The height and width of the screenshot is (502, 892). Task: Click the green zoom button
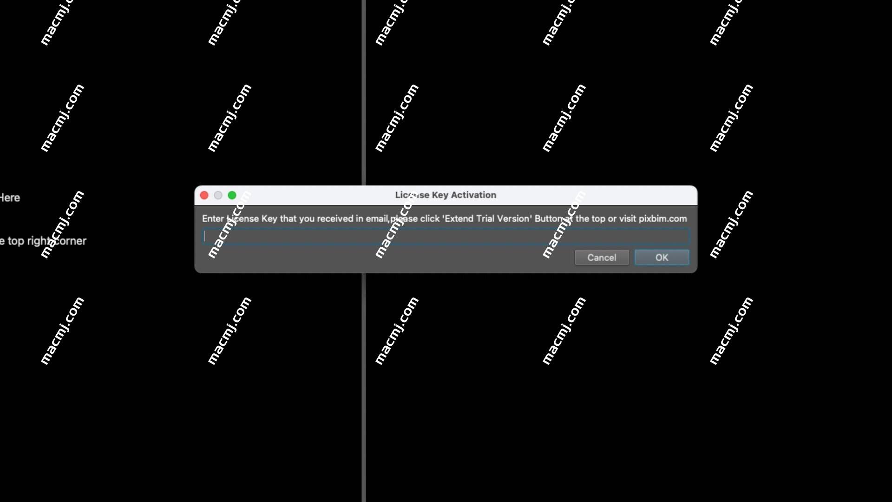click(x=231, y=195)
